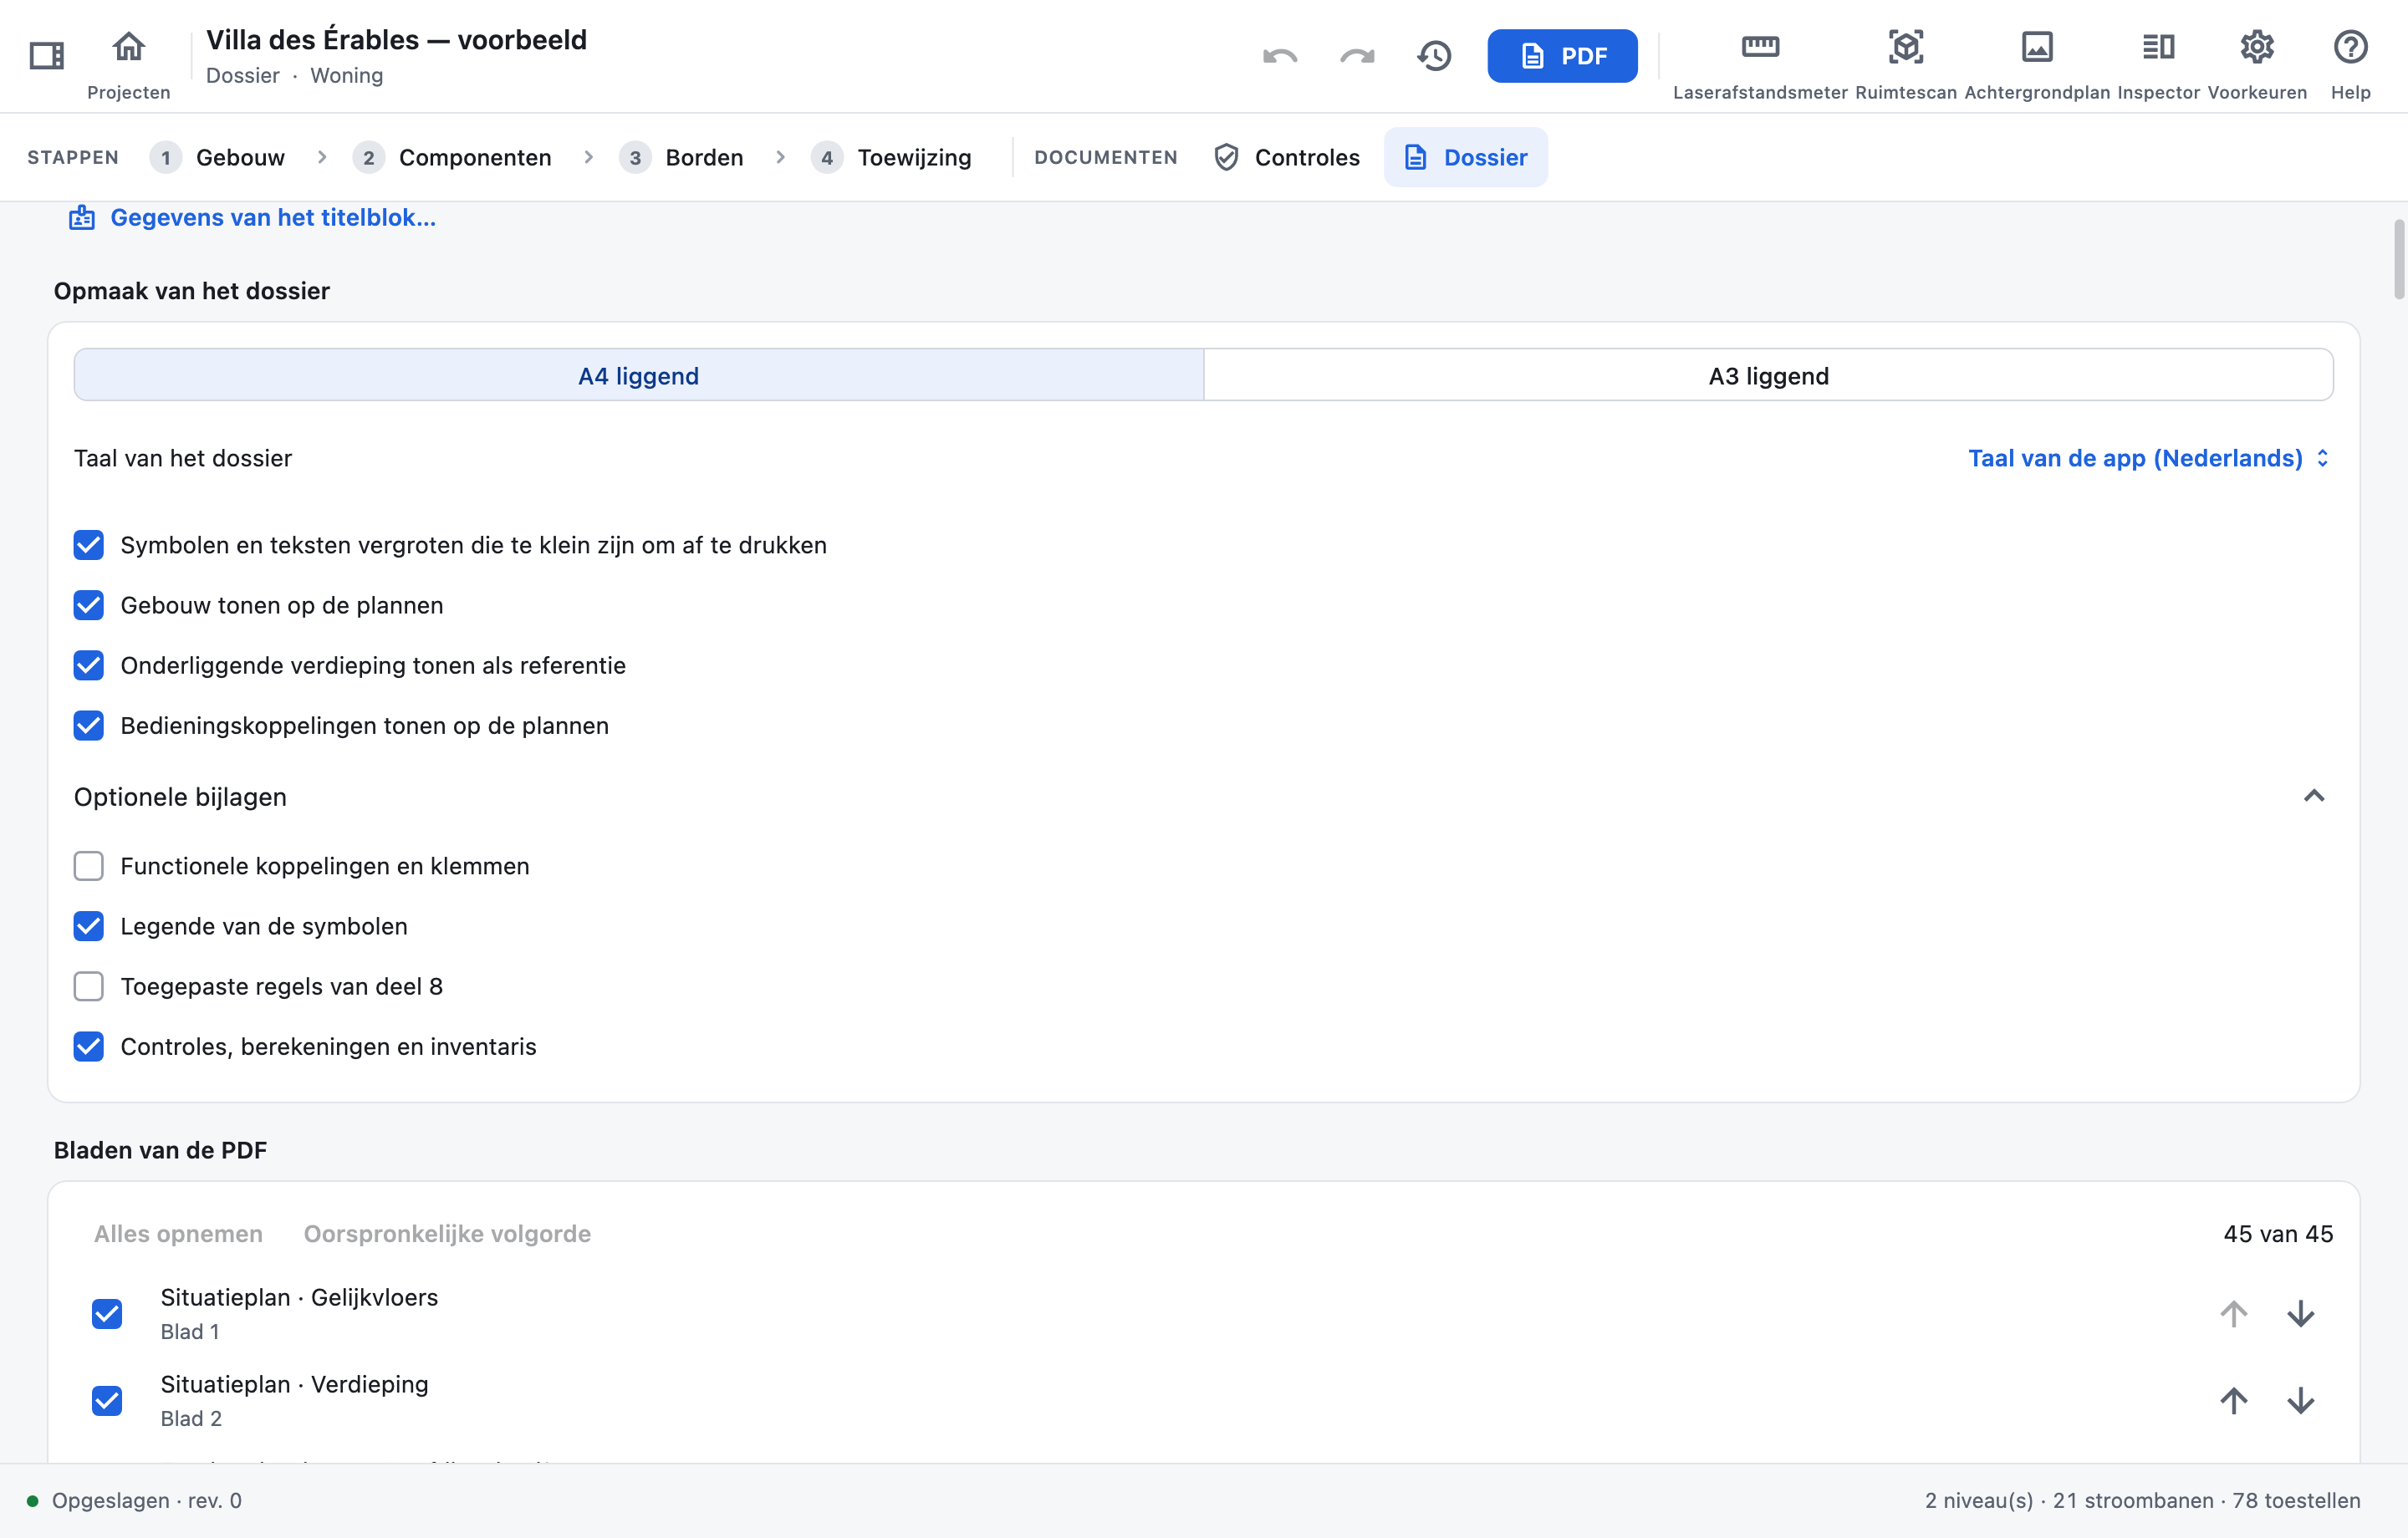Toggle Bedieningskoppelingen tonen op de plannen
This screenshot has width=2408, height=1538.
[89, 725]
